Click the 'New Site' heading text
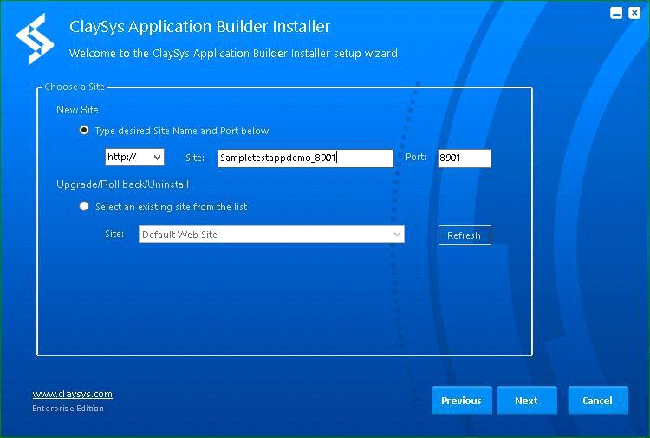The height and width of the screenshot is (438, 650). (77, 110)
